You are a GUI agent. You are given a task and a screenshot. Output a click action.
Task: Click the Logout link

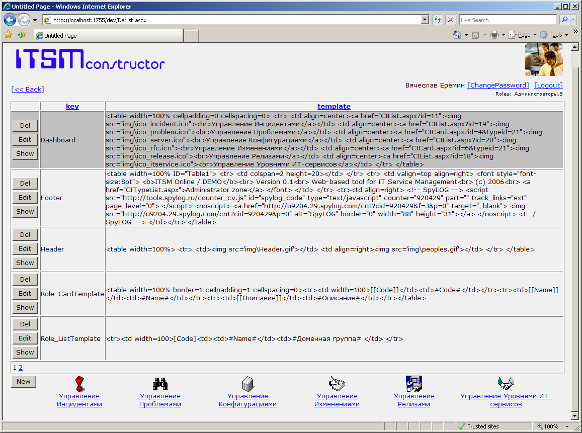[x=548, y=85]
